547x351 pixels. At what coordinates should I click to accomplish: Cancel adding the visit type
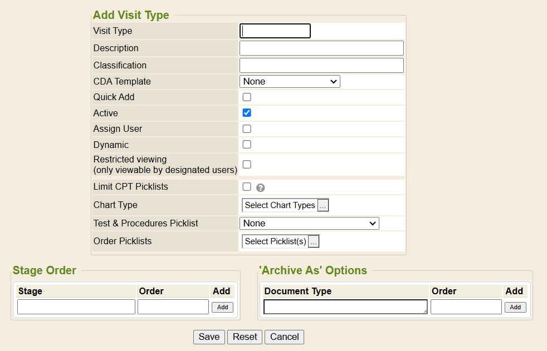pos(285,337)
